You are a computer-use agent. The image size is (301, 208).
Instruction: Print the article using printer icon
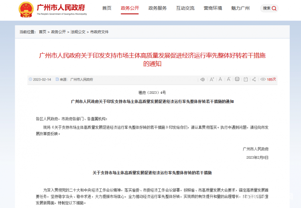click(x=237, y=79)
